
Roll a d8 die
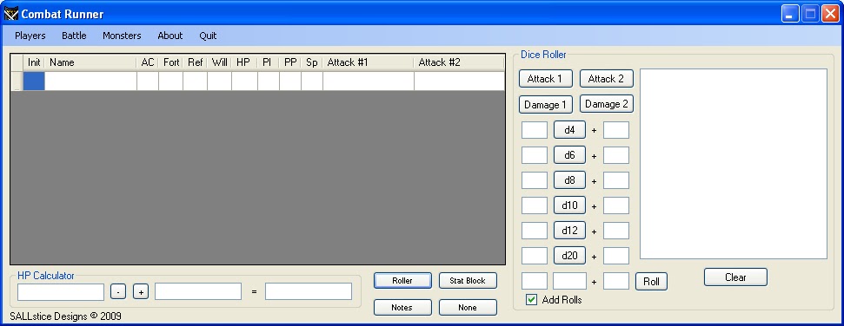569,180
